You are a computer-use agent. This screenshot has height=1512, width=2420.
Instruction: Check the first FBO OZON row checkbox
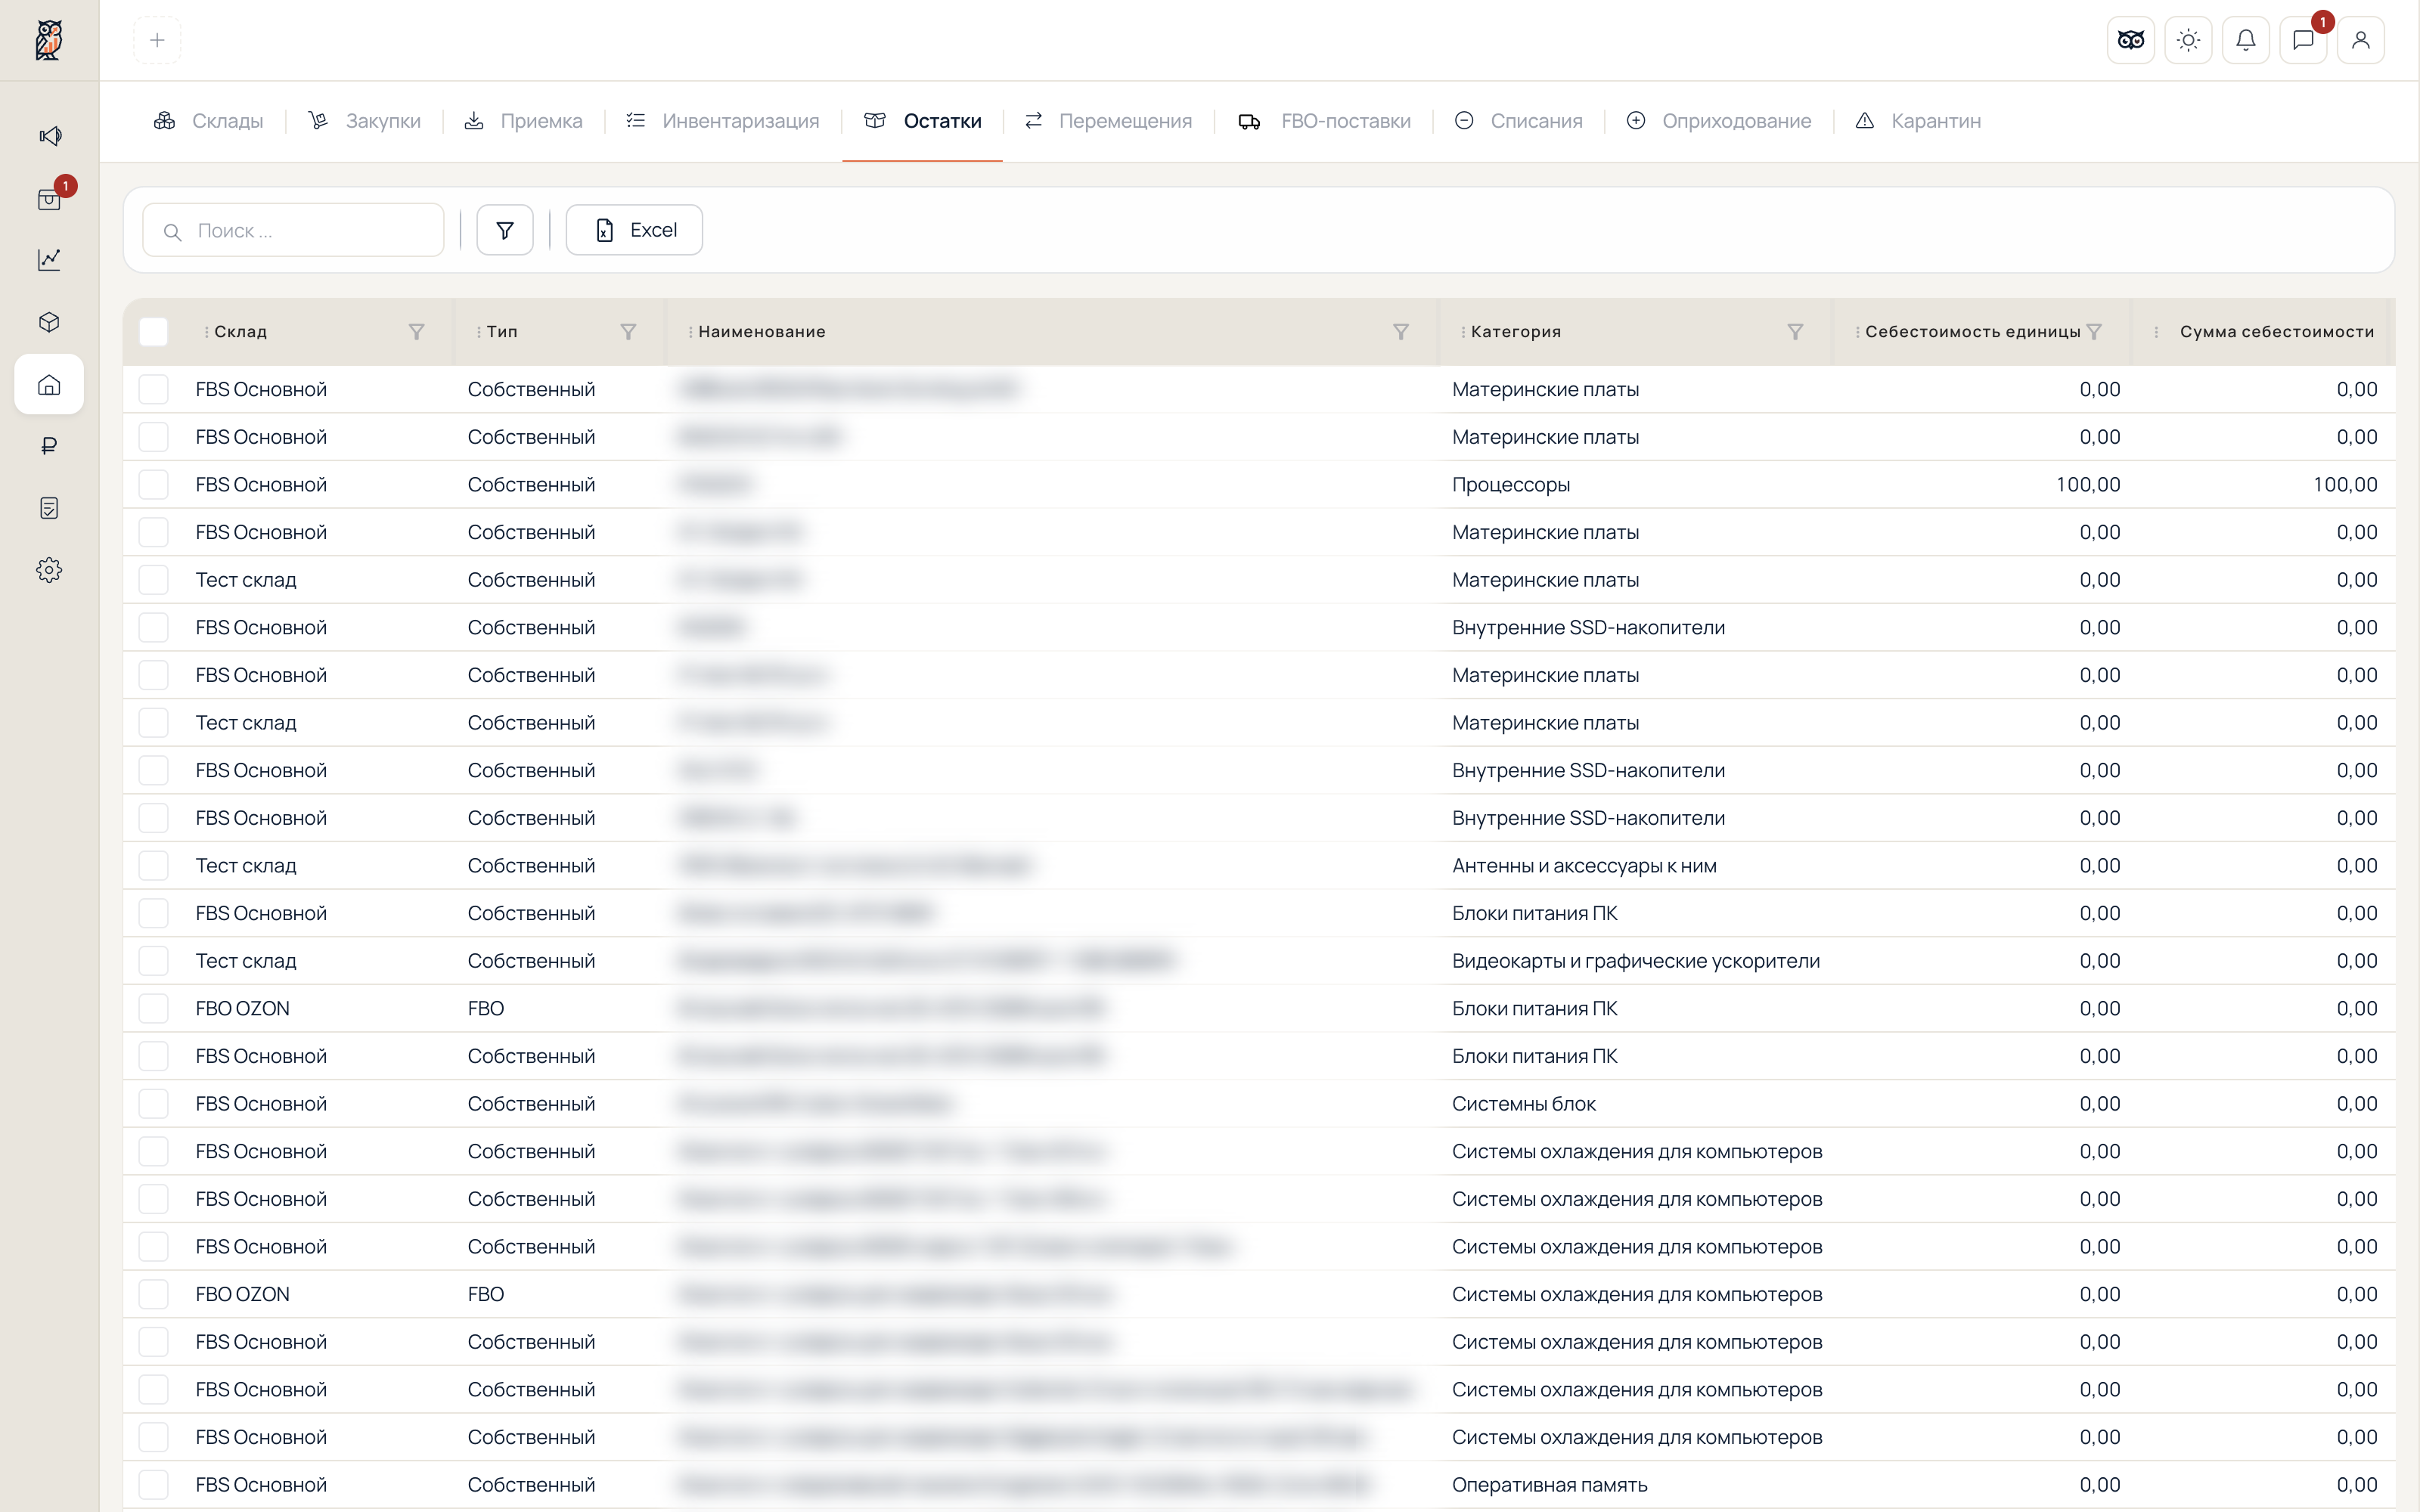153,1009
